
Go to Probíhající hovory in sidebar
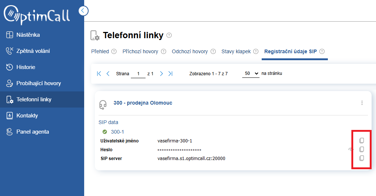(x=39, y=83)
